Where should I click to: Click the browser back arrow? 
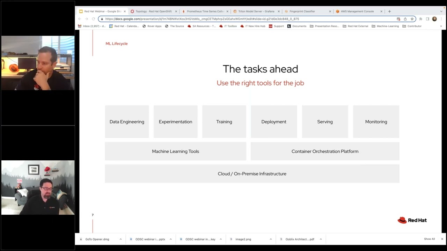click(80, 19)
